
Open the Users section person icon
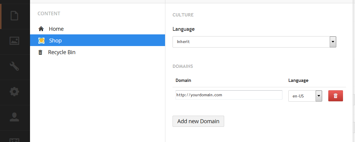[x=14, y=117]
